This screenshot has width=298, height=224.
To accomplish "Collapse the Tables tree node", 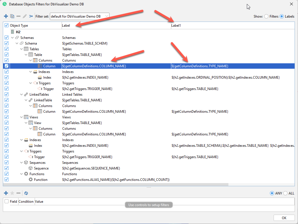I will (22, 49).
